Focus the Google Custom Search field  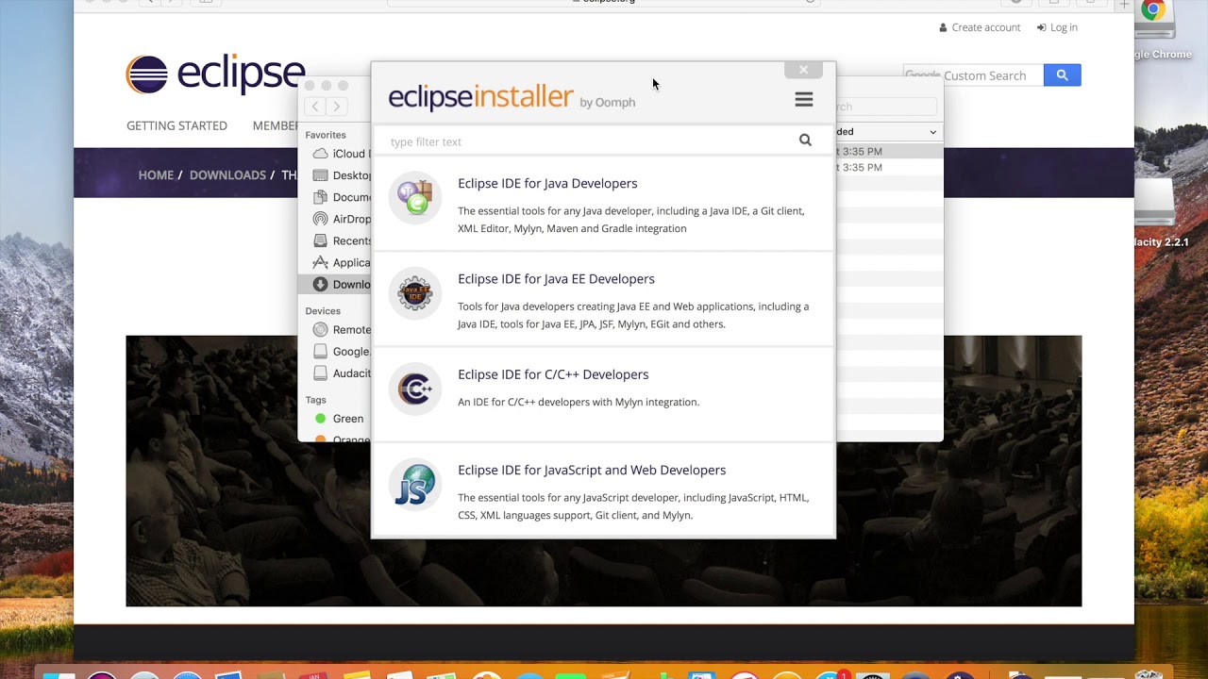pos(973,75)
